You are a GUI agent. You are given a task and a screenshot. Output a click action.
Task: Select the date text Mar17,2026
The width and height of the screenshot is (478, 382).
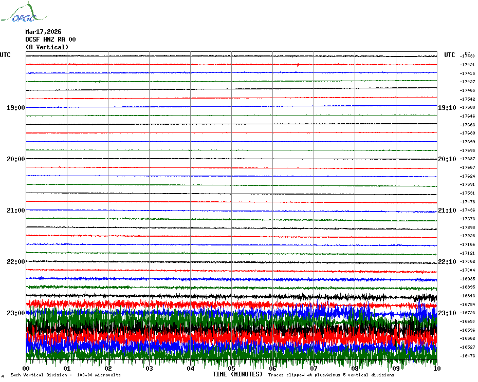pyautogui.click(x=43, y=32)
